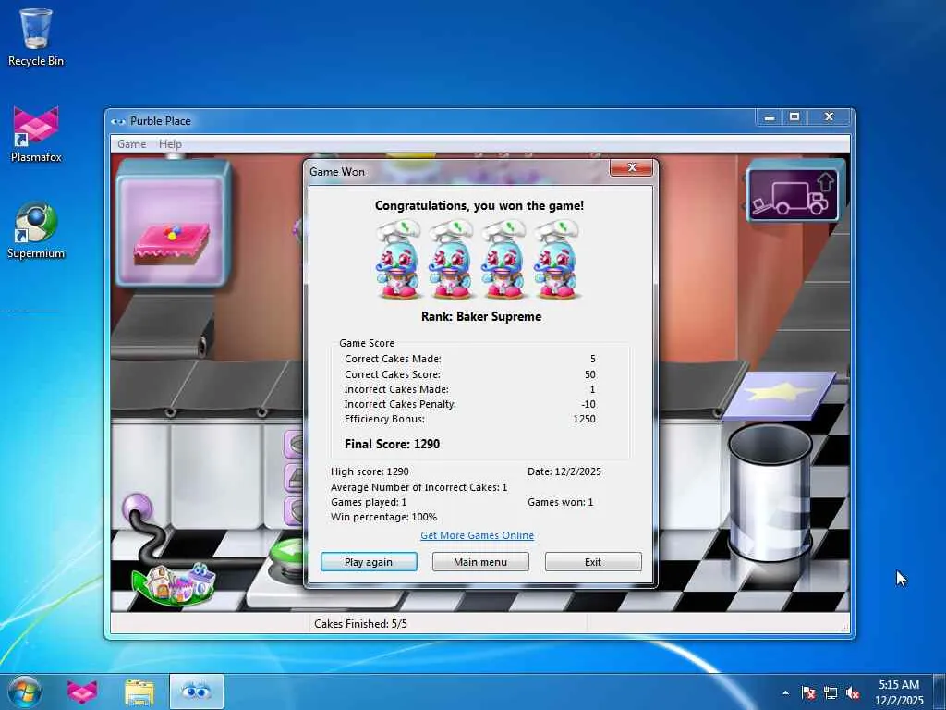Click the last chef Purble character

556,260
